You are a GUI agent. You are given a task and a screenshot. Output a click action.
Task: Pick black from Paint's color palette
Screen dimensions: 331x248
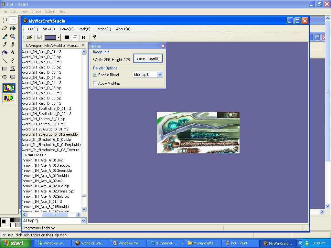tap(13, 220)
